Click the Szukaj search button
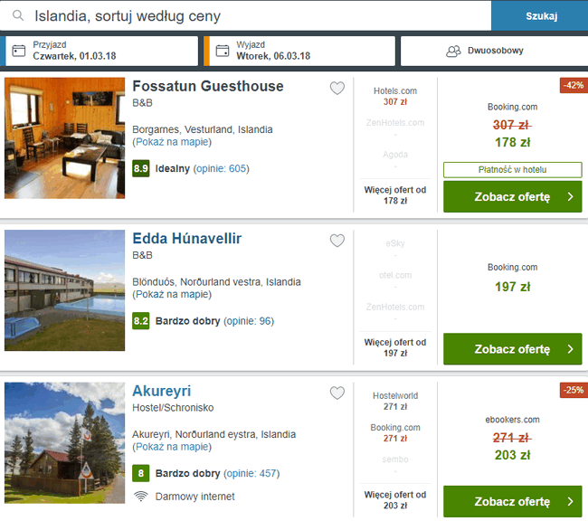Image resolution: width=588 pixels, height=521 pixels. 541,15
